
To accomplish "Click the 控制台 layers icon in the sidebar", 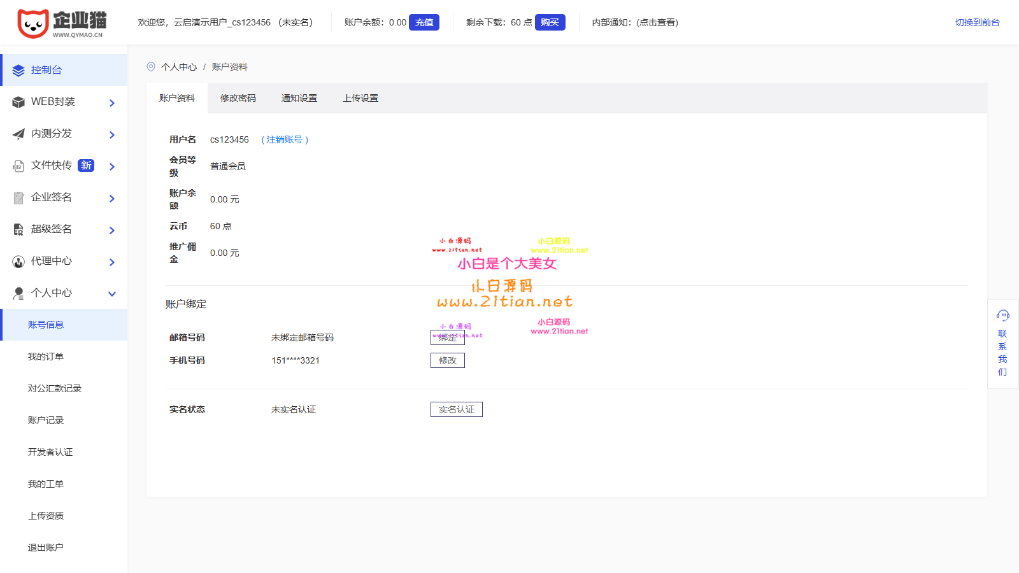I will coord(18,71).
